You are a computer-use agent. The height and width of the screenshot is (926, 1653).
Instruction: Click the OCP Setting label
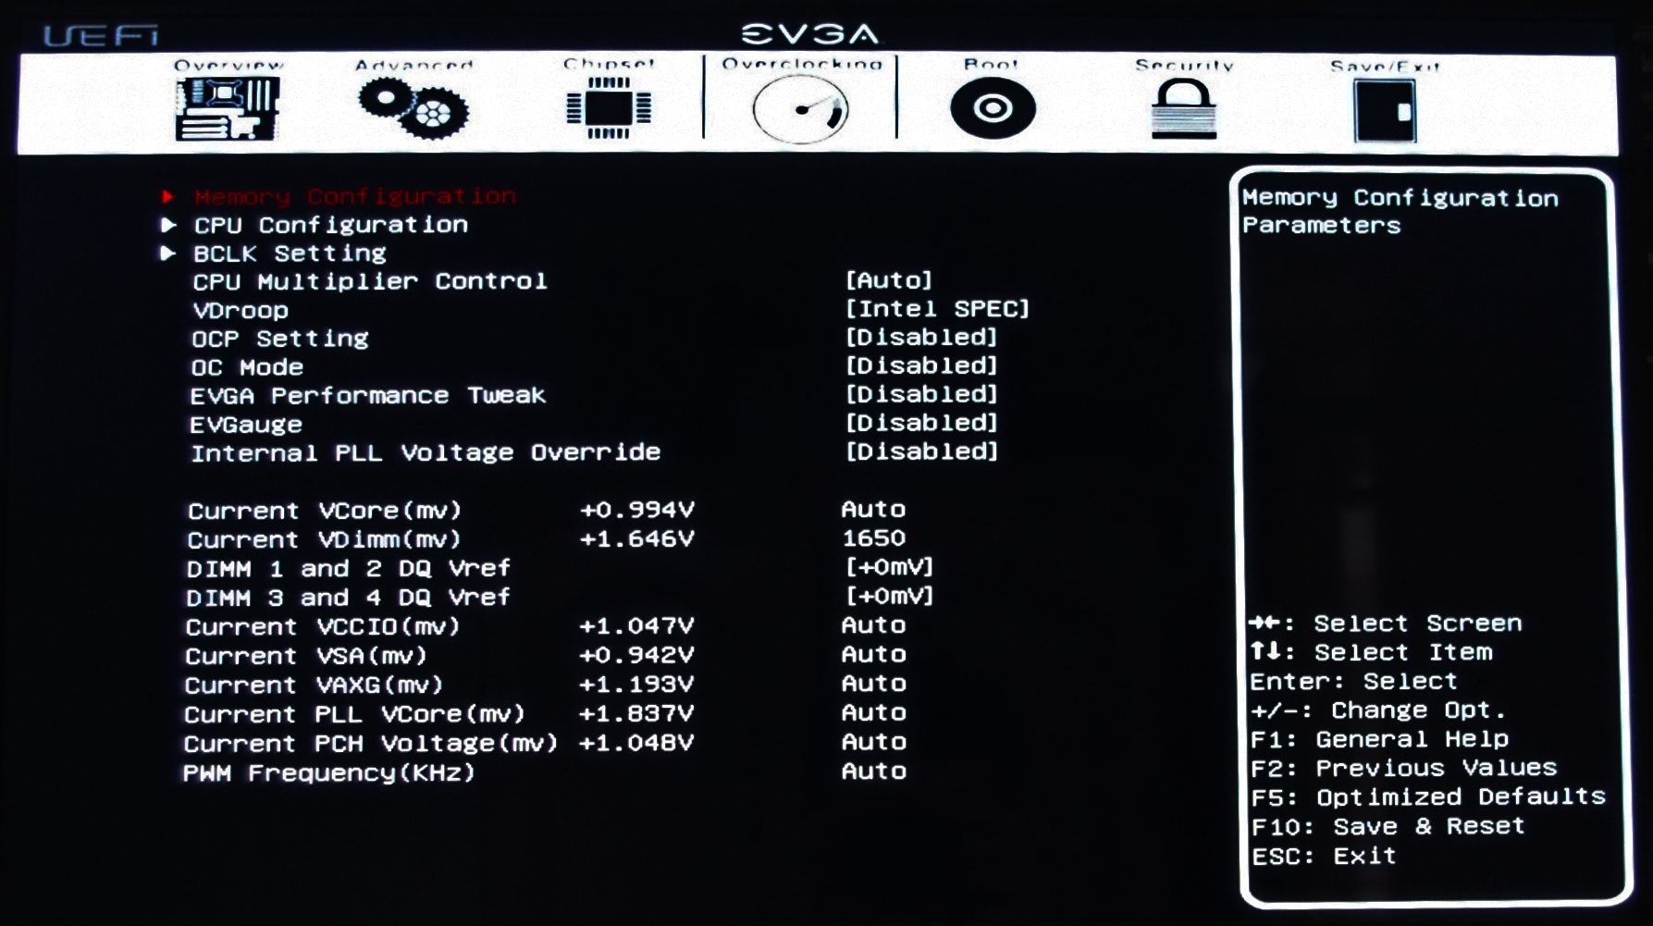click(279, 339)
